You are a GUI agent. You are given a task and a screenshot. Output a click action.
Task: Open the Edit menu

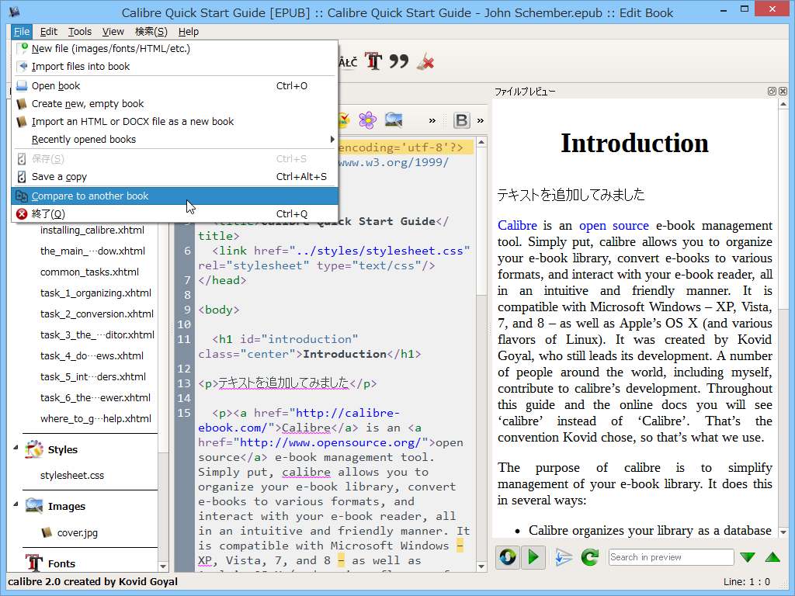(49, 31)
